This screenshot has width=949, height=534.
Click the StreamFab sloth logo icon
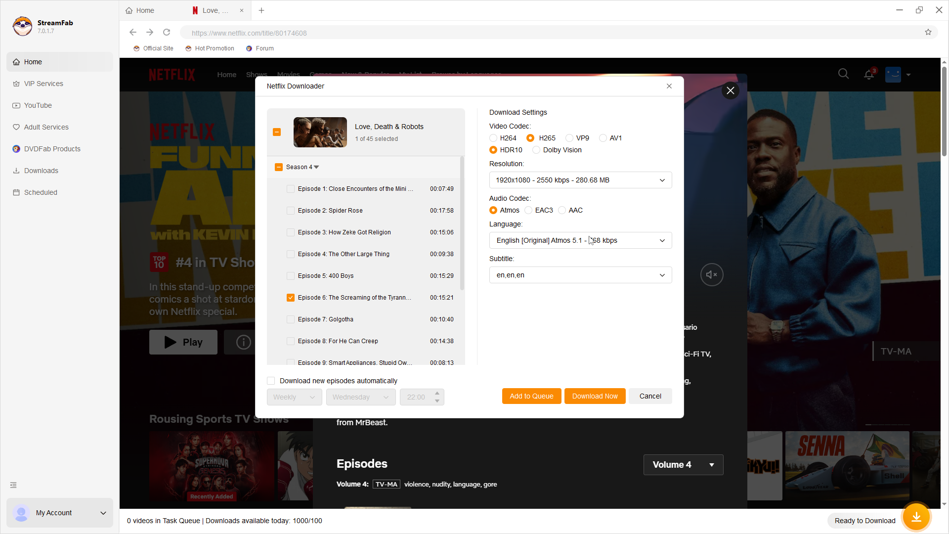pyautogui.click(x=22, y=26)
